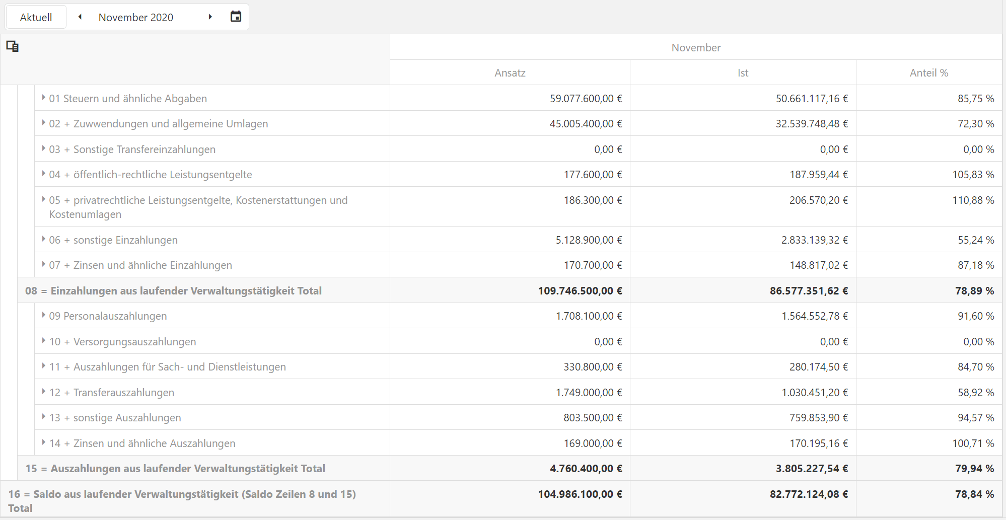The width and height of the screenshot is (1006, 520).
Task: Click Ist value 170.195,16 €
Action: pyautogui.click(x=819, y=443)
